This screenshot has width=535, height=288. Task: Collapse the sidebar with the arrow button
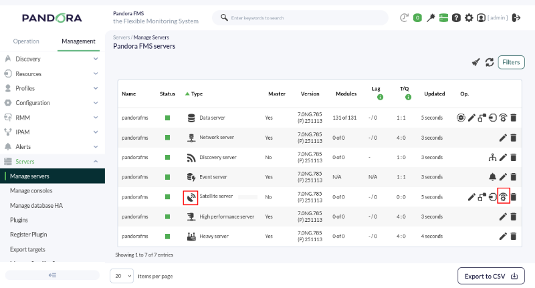[52, 275]
